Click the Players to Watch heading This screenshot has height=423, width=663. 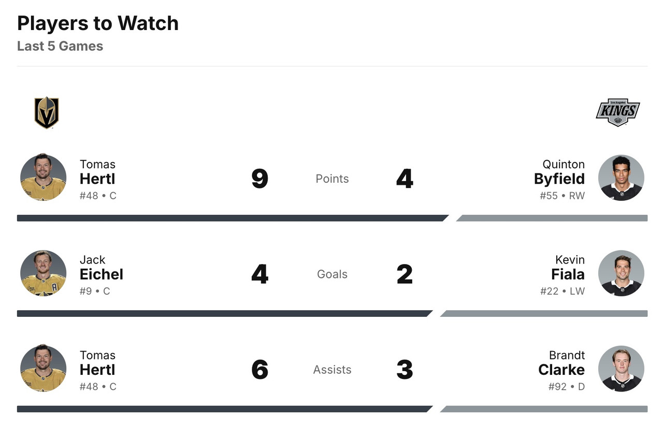tap(98, 23)
